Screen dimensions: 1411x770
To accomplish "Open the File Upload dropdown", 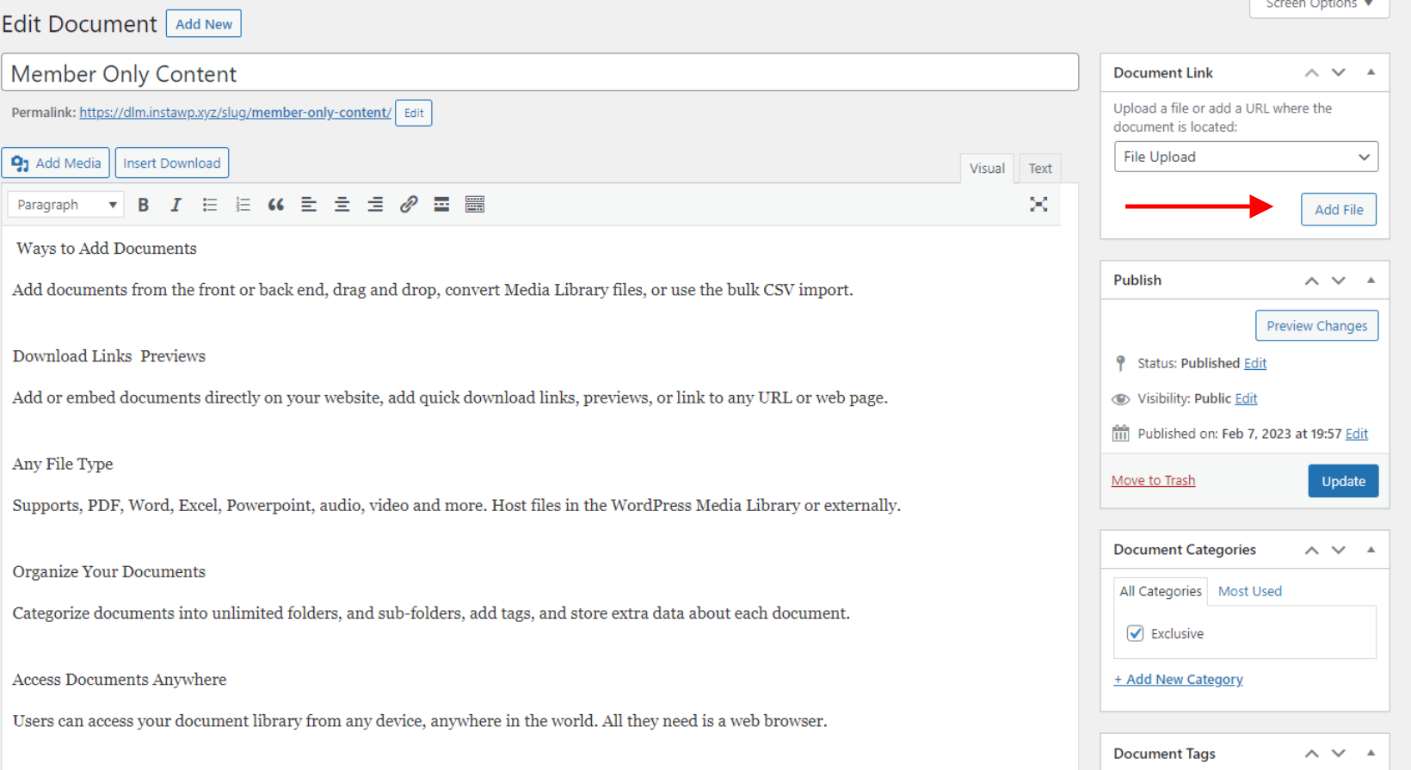I will (1246, 157).
